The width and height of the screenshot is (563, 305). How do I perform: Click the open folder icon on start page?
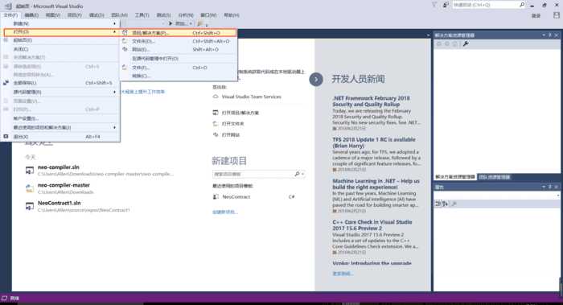pyautogui.click(x=216, y=124)
